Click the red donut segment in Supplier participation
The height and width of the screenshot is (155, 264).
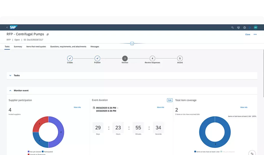[x=39, y=123]
